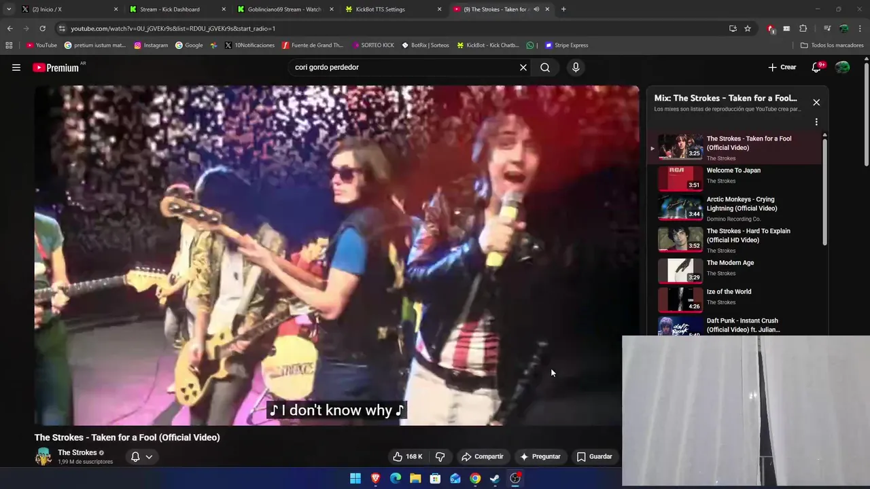Open media controls icon in Chrome toolbar

click(827, 29)
